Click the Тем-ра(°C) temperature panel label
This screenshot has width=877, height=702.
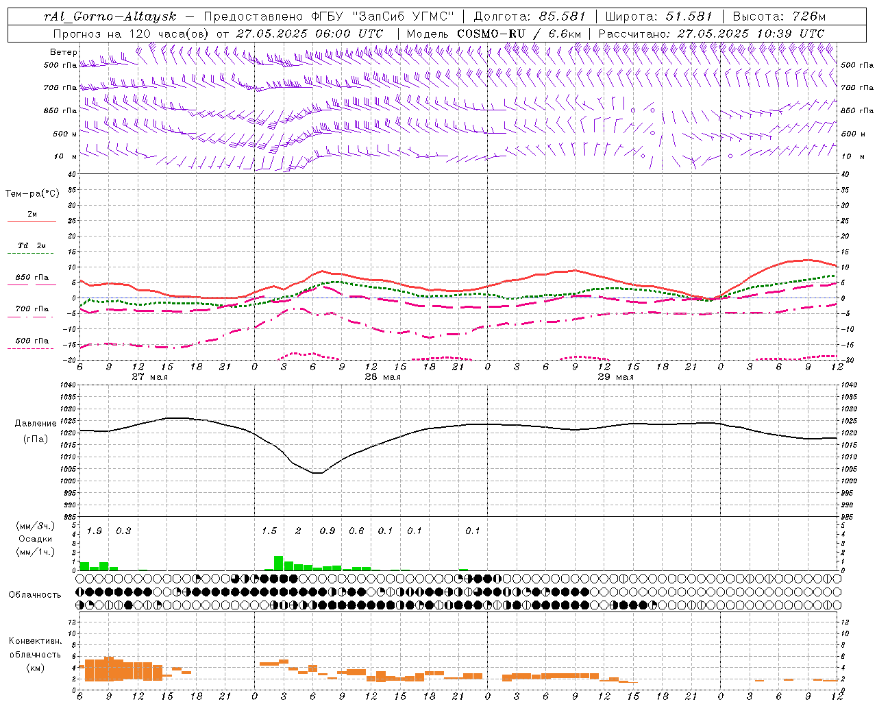[x=32, y=194]
